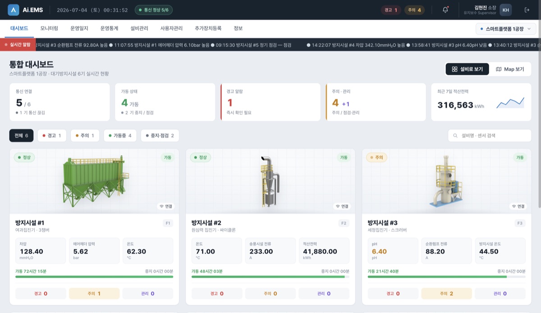541x313 pixels.
Task: Open the 대시보드 tab
Action: point(19,28)
